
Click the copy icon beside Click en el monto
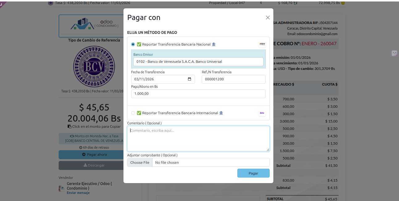tap(69, 127)
